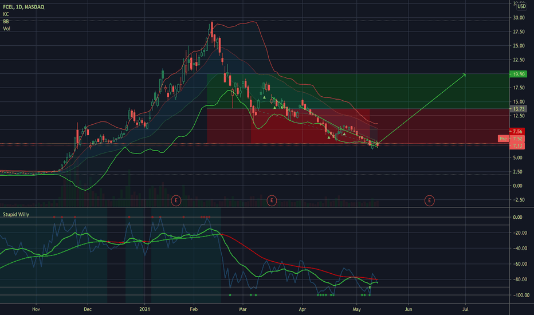Click the green 19.90 target price label
The height and width of the screenshot is (315, 534).
coord(519,74)
